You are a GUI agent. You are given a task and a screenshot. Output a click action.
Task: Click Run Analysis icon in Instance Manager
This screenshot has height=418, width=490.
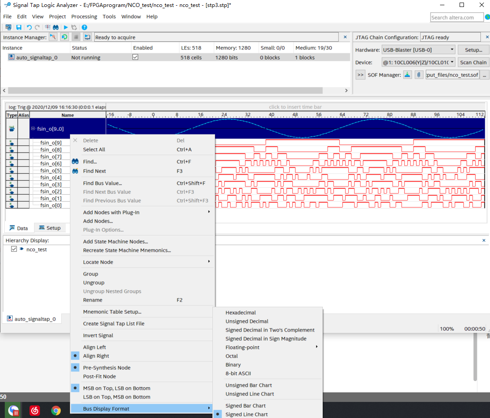click(53, 37)
